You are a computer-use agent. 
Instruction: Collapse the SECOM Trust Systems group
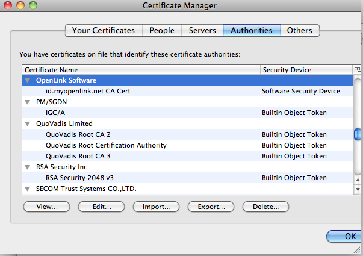(x=28, y=189)
